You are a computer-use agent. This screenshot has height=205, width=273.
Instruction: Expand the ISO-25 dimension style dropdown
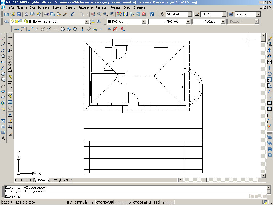coord(224,14)
